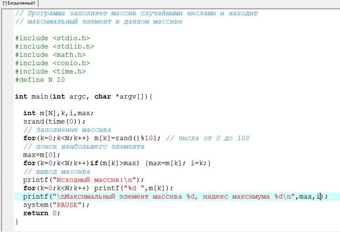The height and width of the screenshot is (232, 340).
Task: Click the highlighted string 'Максимальный элемент массива'
Action: click(x=123, y=196)
